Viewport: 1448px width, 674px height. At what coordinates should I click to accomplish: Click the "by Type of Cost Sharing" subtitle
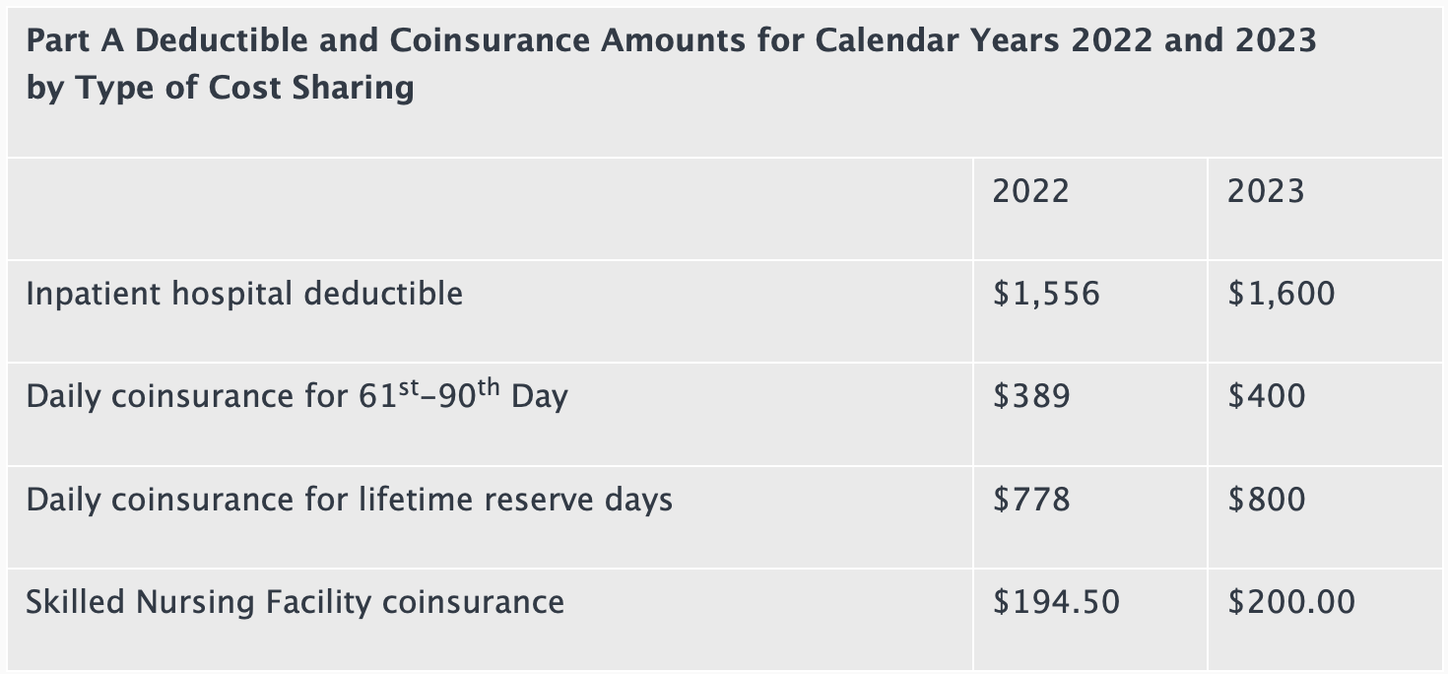click(220, 88)
